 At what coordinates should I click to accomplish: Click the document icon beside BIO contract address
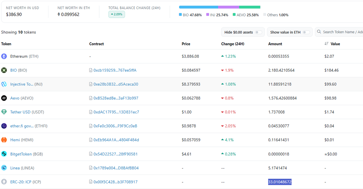point(91,70)
